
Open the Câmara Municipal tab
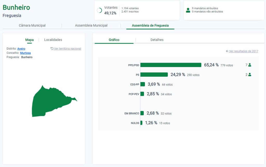pos(32,25)
